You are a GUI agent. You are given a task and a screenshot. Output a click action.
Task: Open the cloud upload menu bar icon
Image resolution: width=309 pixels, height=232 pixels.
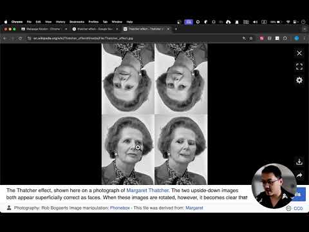[228, 22]
